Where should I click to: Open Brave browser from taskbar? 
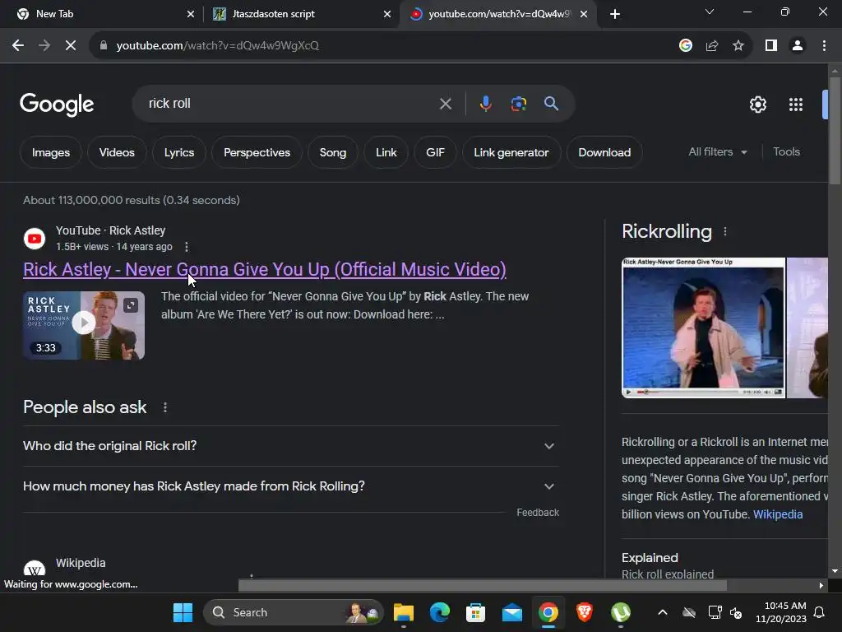585,612
